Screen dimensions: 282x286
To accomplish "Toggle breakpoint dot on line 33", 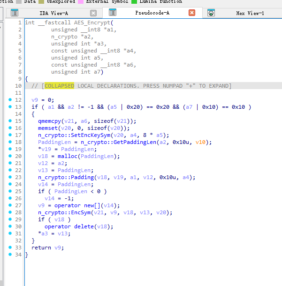I will [10, 248].
